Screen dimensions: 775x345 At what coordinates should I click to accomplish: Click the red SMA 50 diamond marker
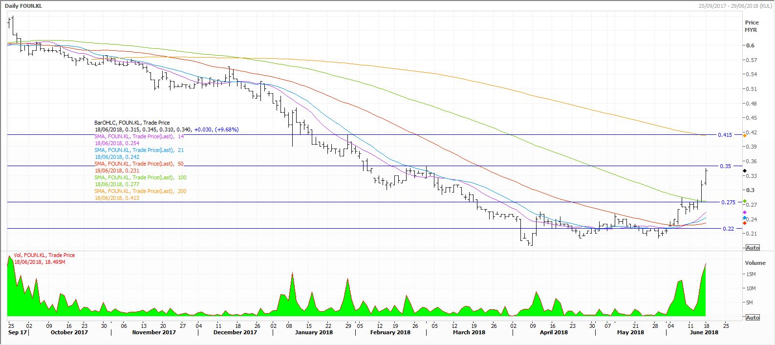(744, 223)
